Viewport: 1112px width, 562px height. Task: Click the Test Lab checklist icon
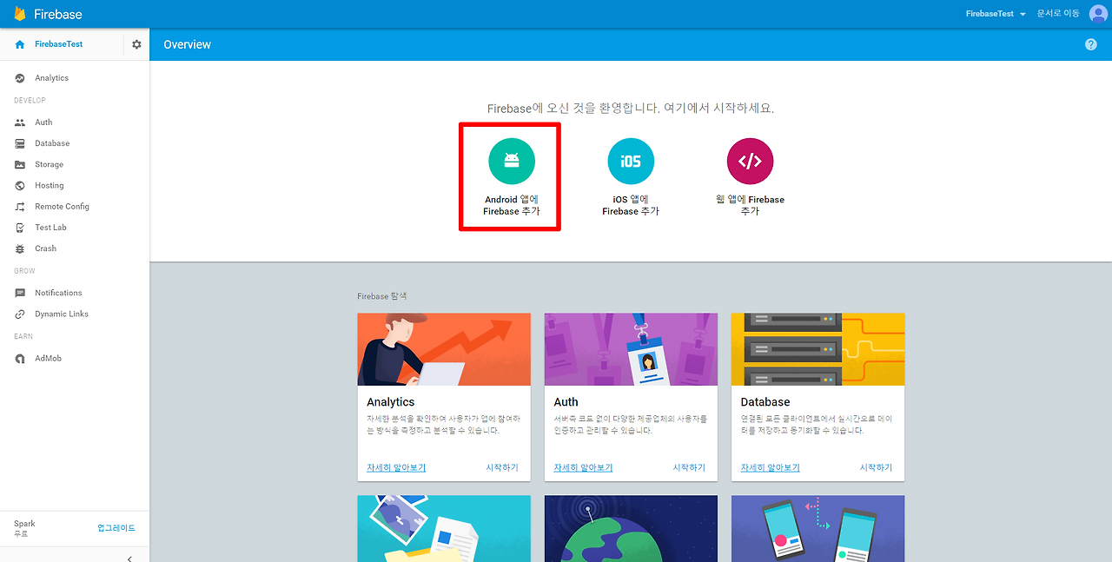pyautogui.click(x=20, y=228)
